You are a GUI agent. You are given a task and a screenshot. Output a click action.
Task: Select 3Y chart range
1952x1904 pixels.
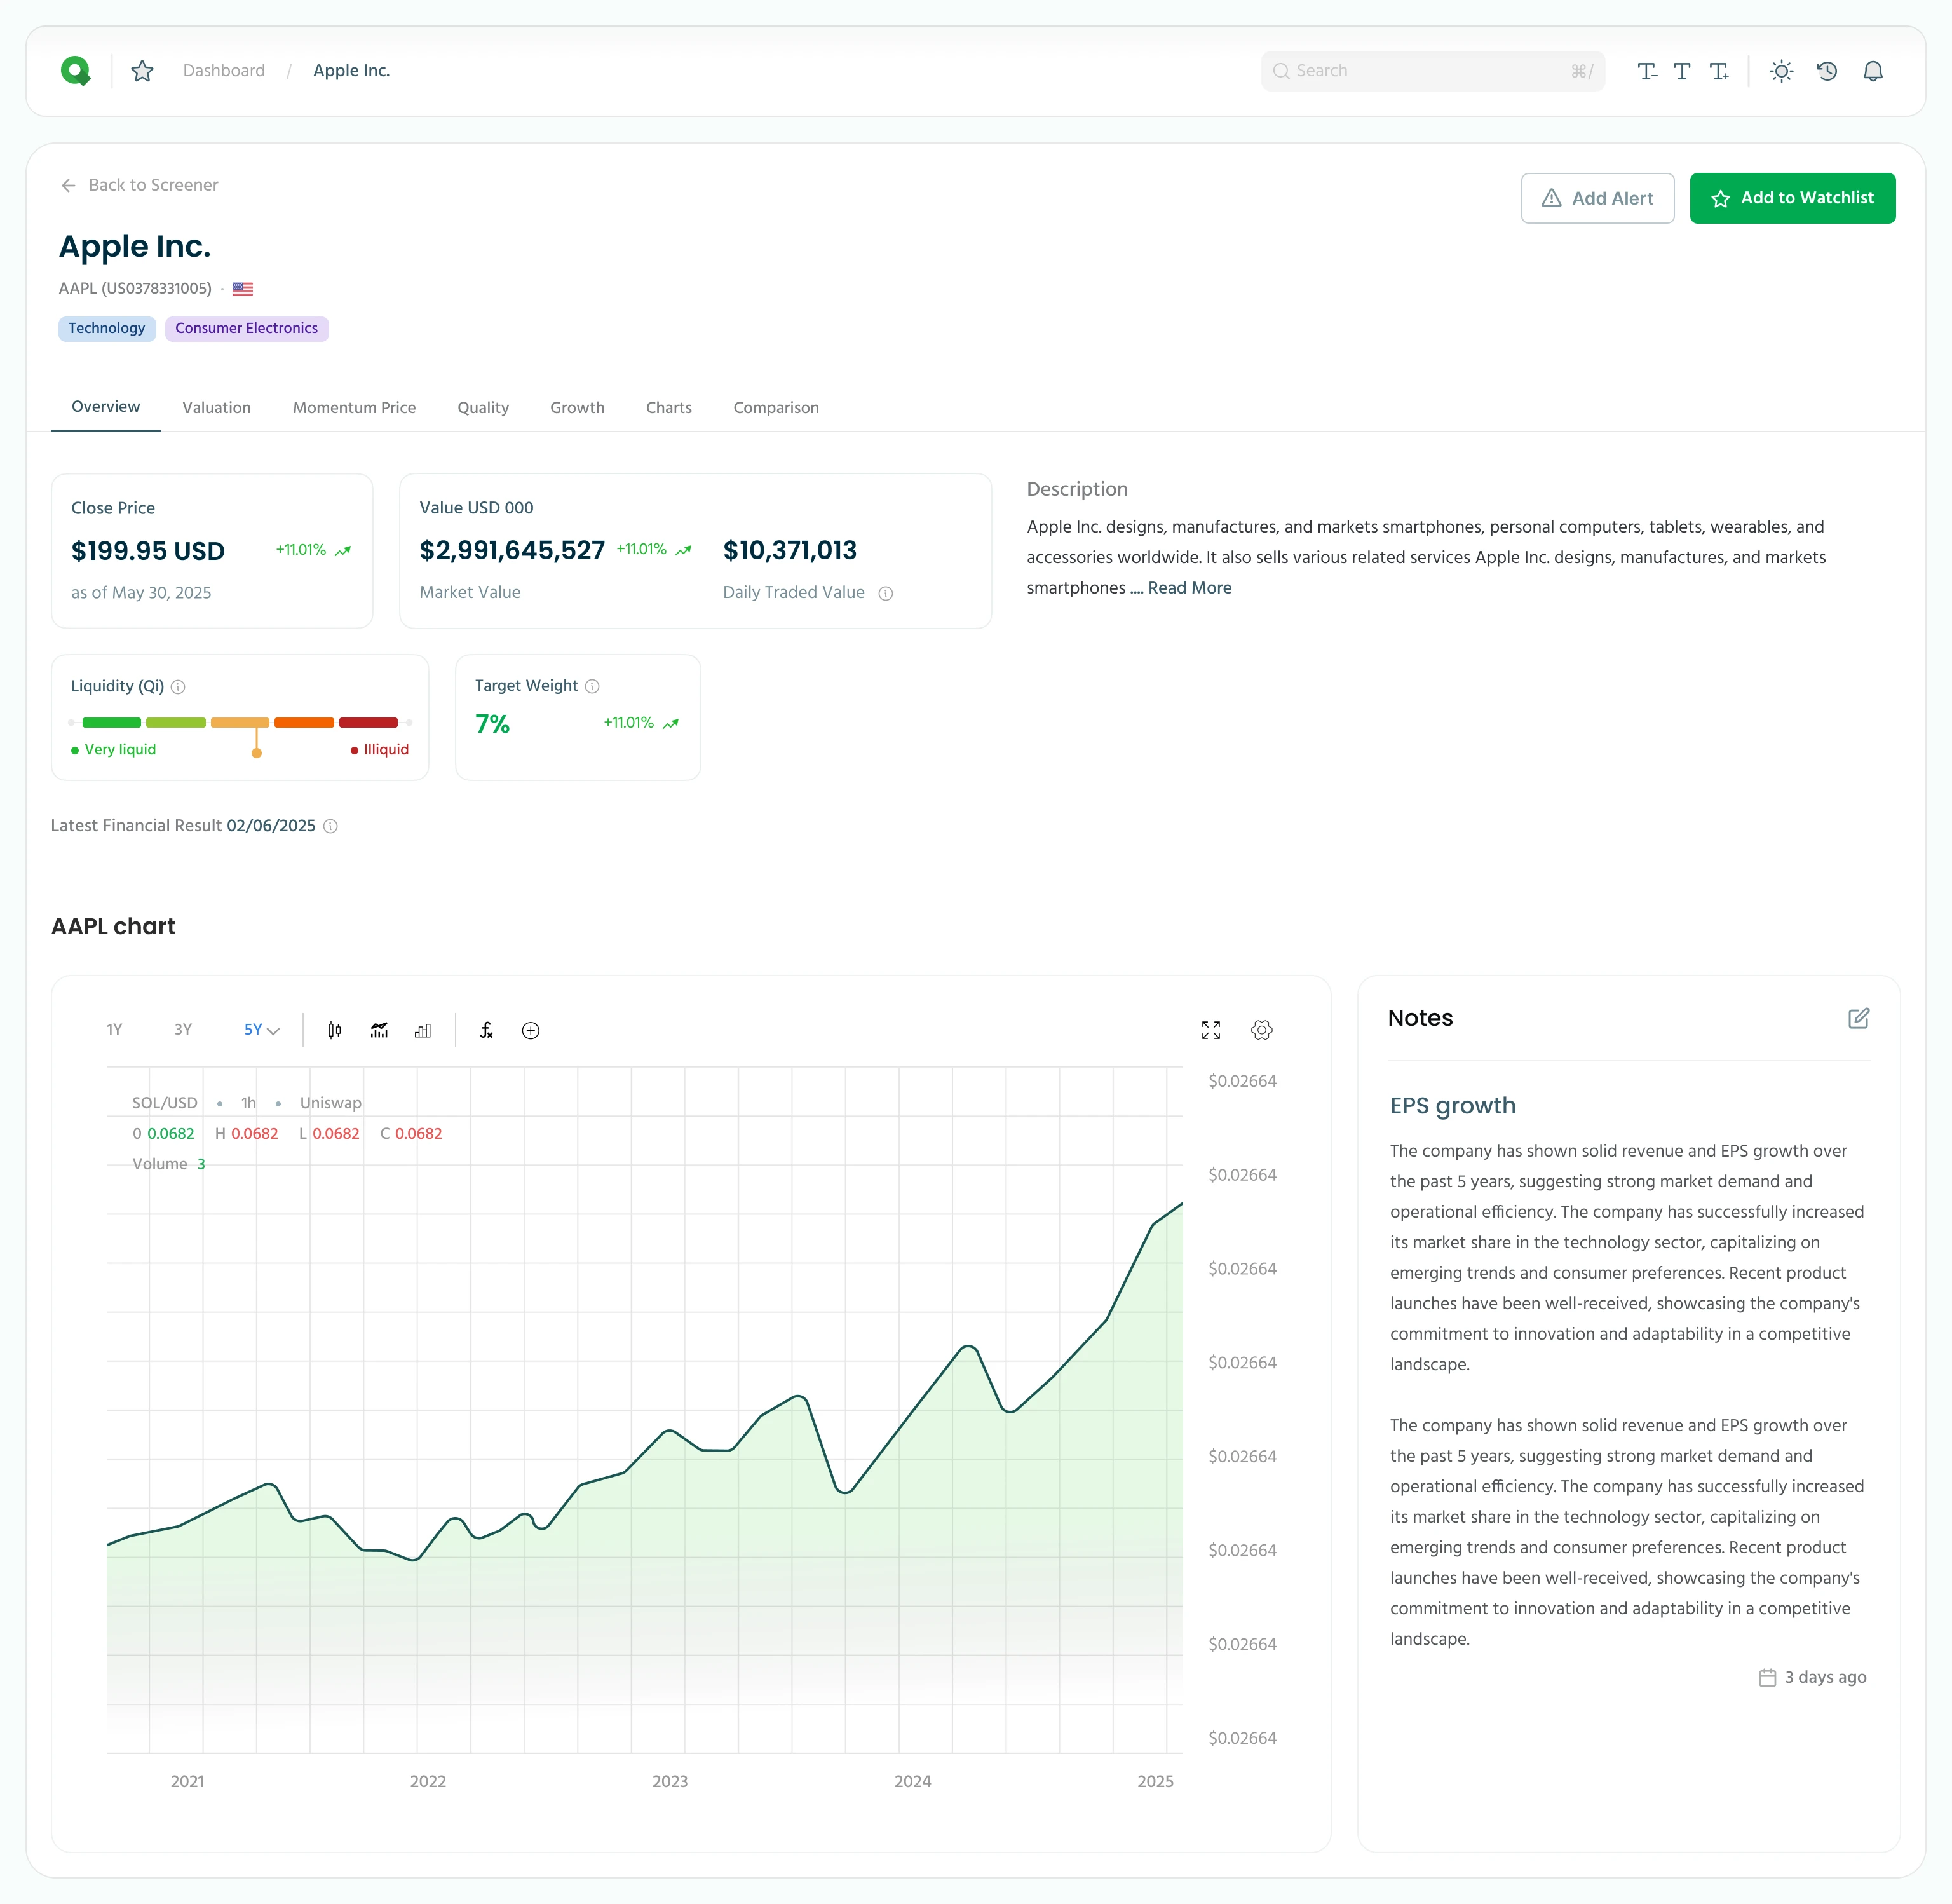point(183,1030)
